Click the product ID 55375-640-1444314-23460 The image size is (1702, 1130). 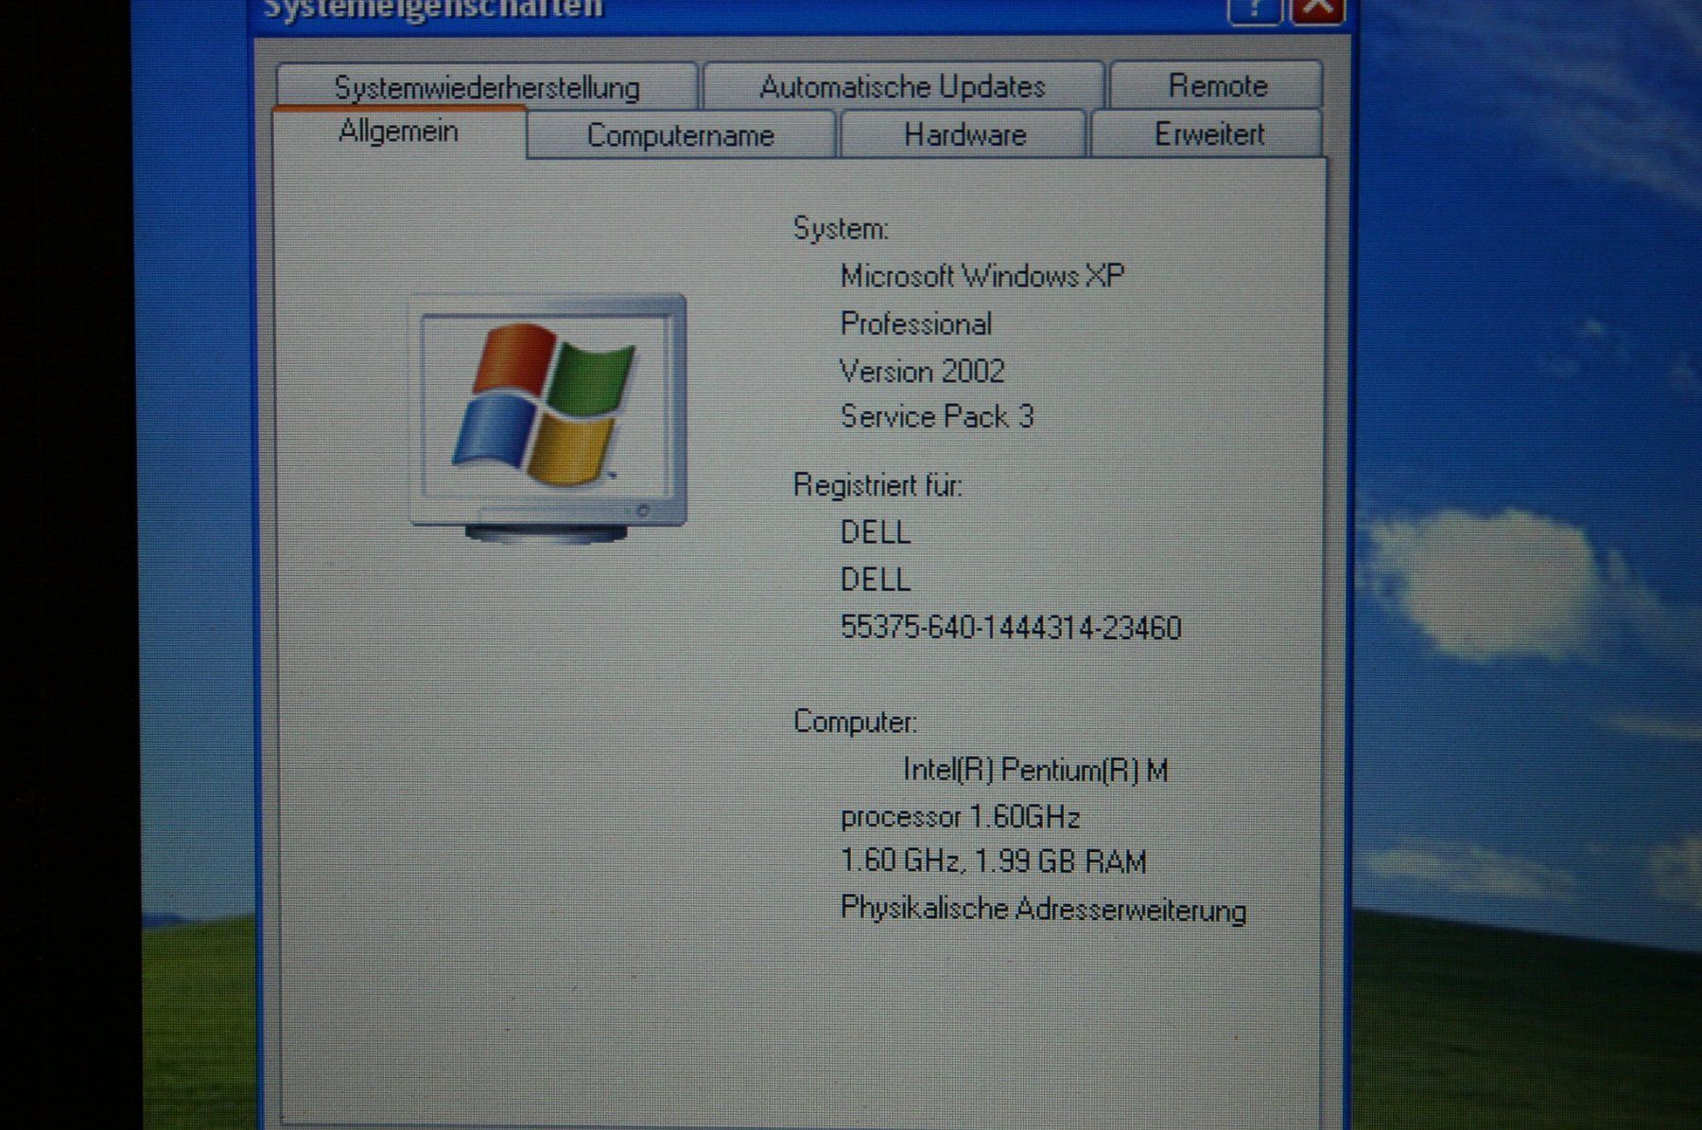pyautogui.click(x=1011, y=628)
